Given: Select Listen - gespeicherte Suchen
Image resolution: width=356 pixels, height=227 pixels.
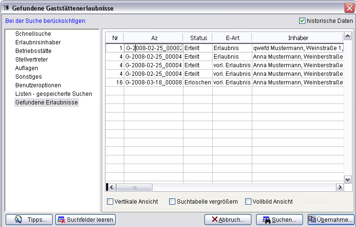Looking at the screenshot, I should click(x=54, y=94).
